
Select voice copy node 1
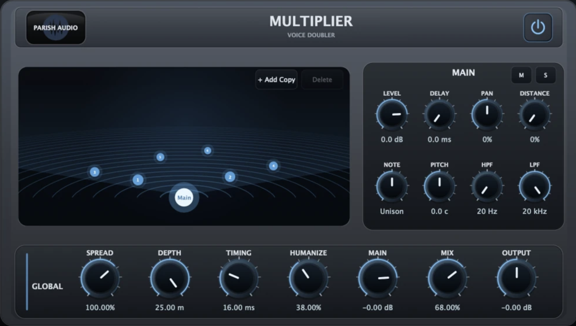tap(138, 180)
